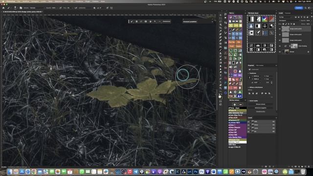
Task: Select the Move tool in the toolbar
Action: 221,15
